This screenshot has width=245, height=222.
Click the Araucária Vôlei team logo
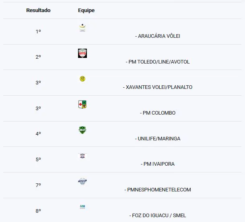tap(82, 28)
